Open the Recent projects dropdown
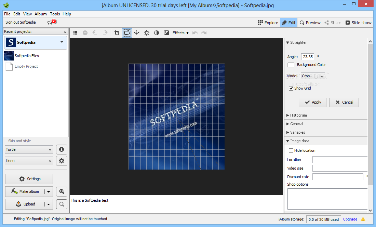Image resolution: width=376 pixels, height=227 pixels. click(36, 32)
